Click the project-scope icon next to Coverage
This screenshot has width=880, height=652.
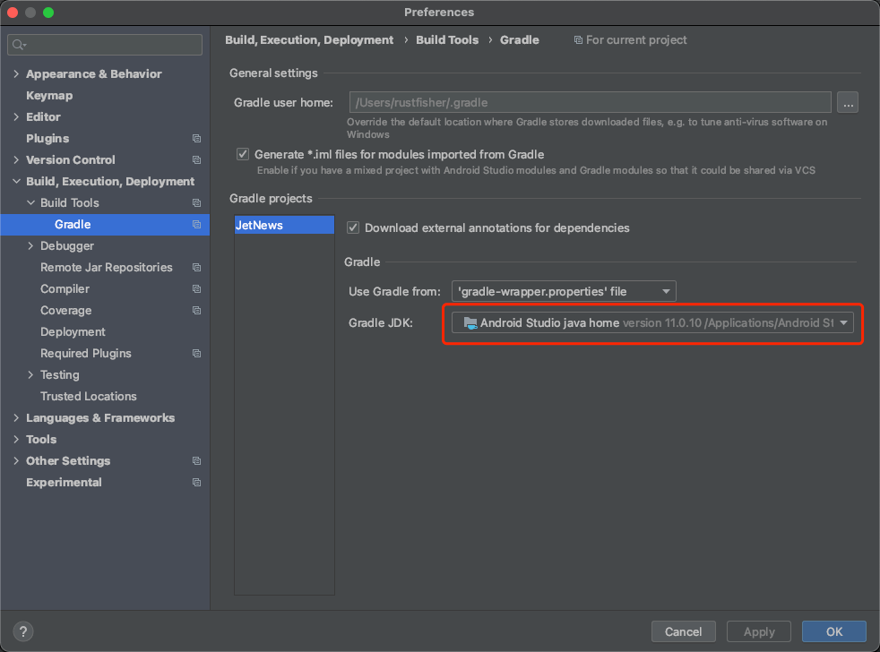[x=196, y=310]
